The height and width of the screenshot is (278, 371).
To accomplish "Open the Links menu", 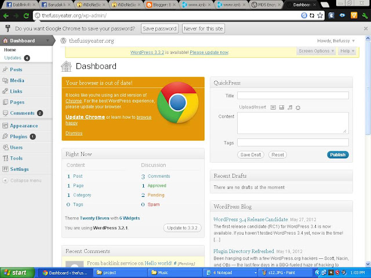I will point(16,92).
